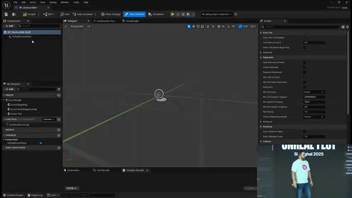Open the Physics Replication Mode dropdown

[x=313, y=117]
